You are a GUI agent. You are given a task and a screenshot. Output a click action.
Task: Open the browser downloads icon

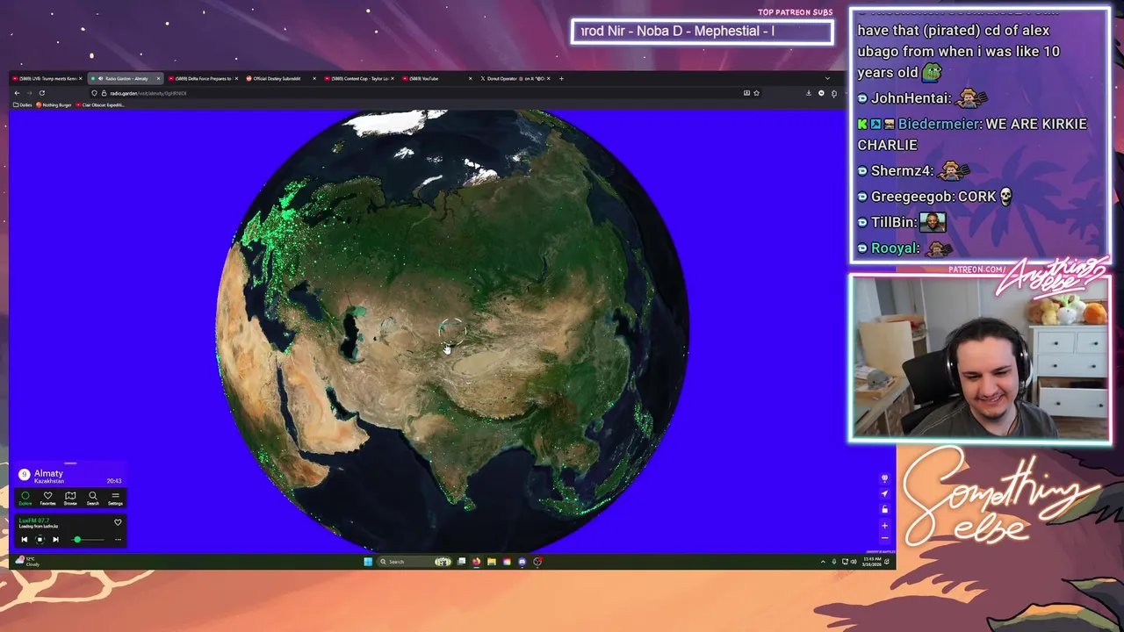[x=809, y=93]
